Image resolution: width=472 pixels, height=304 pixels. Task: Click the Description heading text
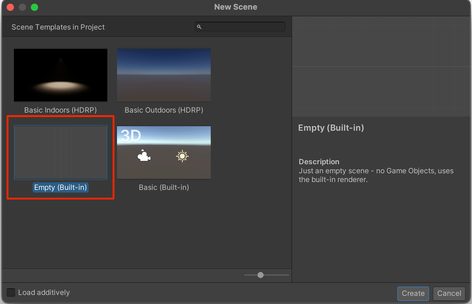pyautogui.click(x=319, y=162)
